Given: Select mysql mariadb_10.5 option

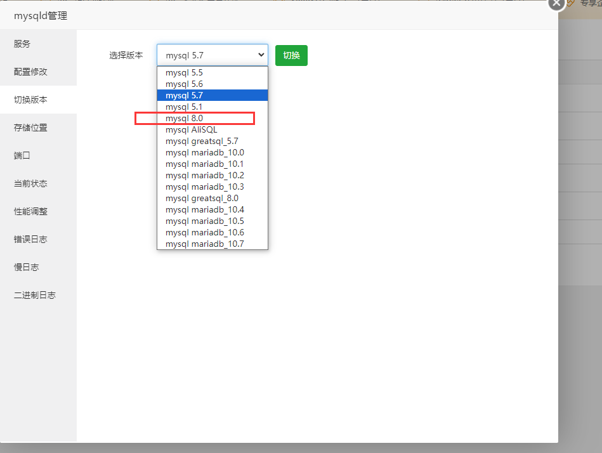Looking at the screenshot, I should (x=213, y=221).
